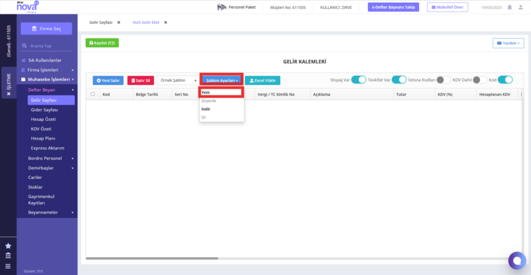Switch to the Hızlı Gelir Ekle tab
Image resolution: width=531 pixels, height=275 pixels.
(146, 22)
